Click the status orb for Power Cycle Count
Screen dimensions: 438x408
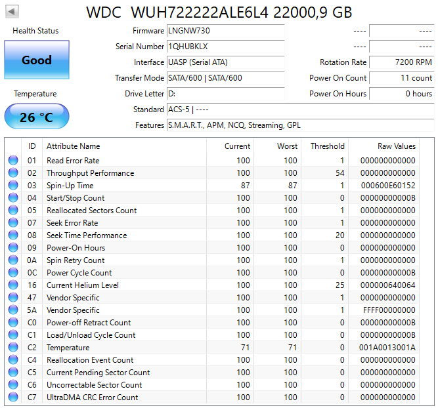click(13, 272)
